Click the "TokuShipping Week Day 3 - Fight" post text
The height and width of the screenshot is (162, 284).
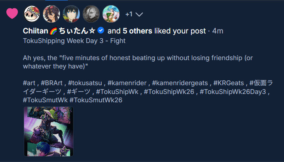(x=74, y=40)
